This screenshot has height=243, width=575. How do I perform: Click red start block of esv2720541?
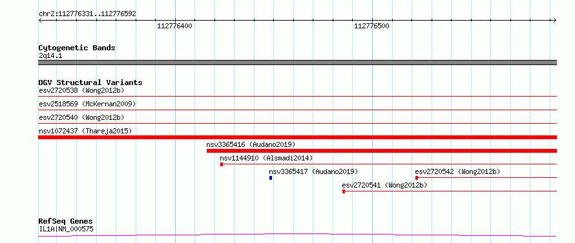coord(344,191)
